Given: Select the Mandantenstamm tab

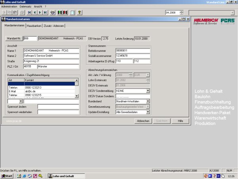Looking at the screenshot, I should (x=14, y=25).
